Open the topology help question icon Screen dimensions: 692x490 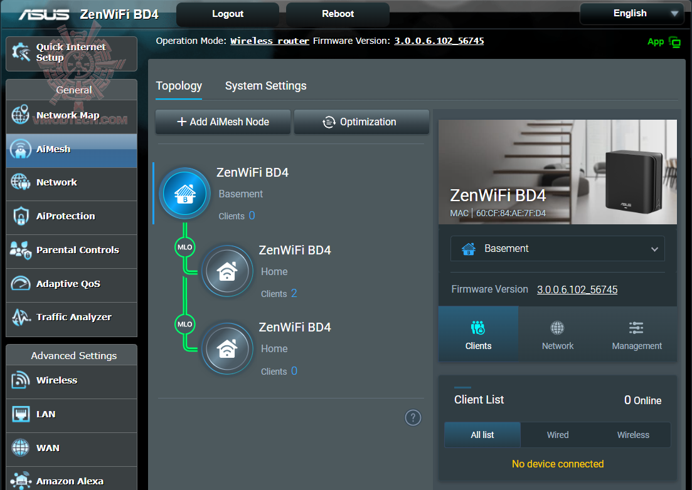(413, 417)
